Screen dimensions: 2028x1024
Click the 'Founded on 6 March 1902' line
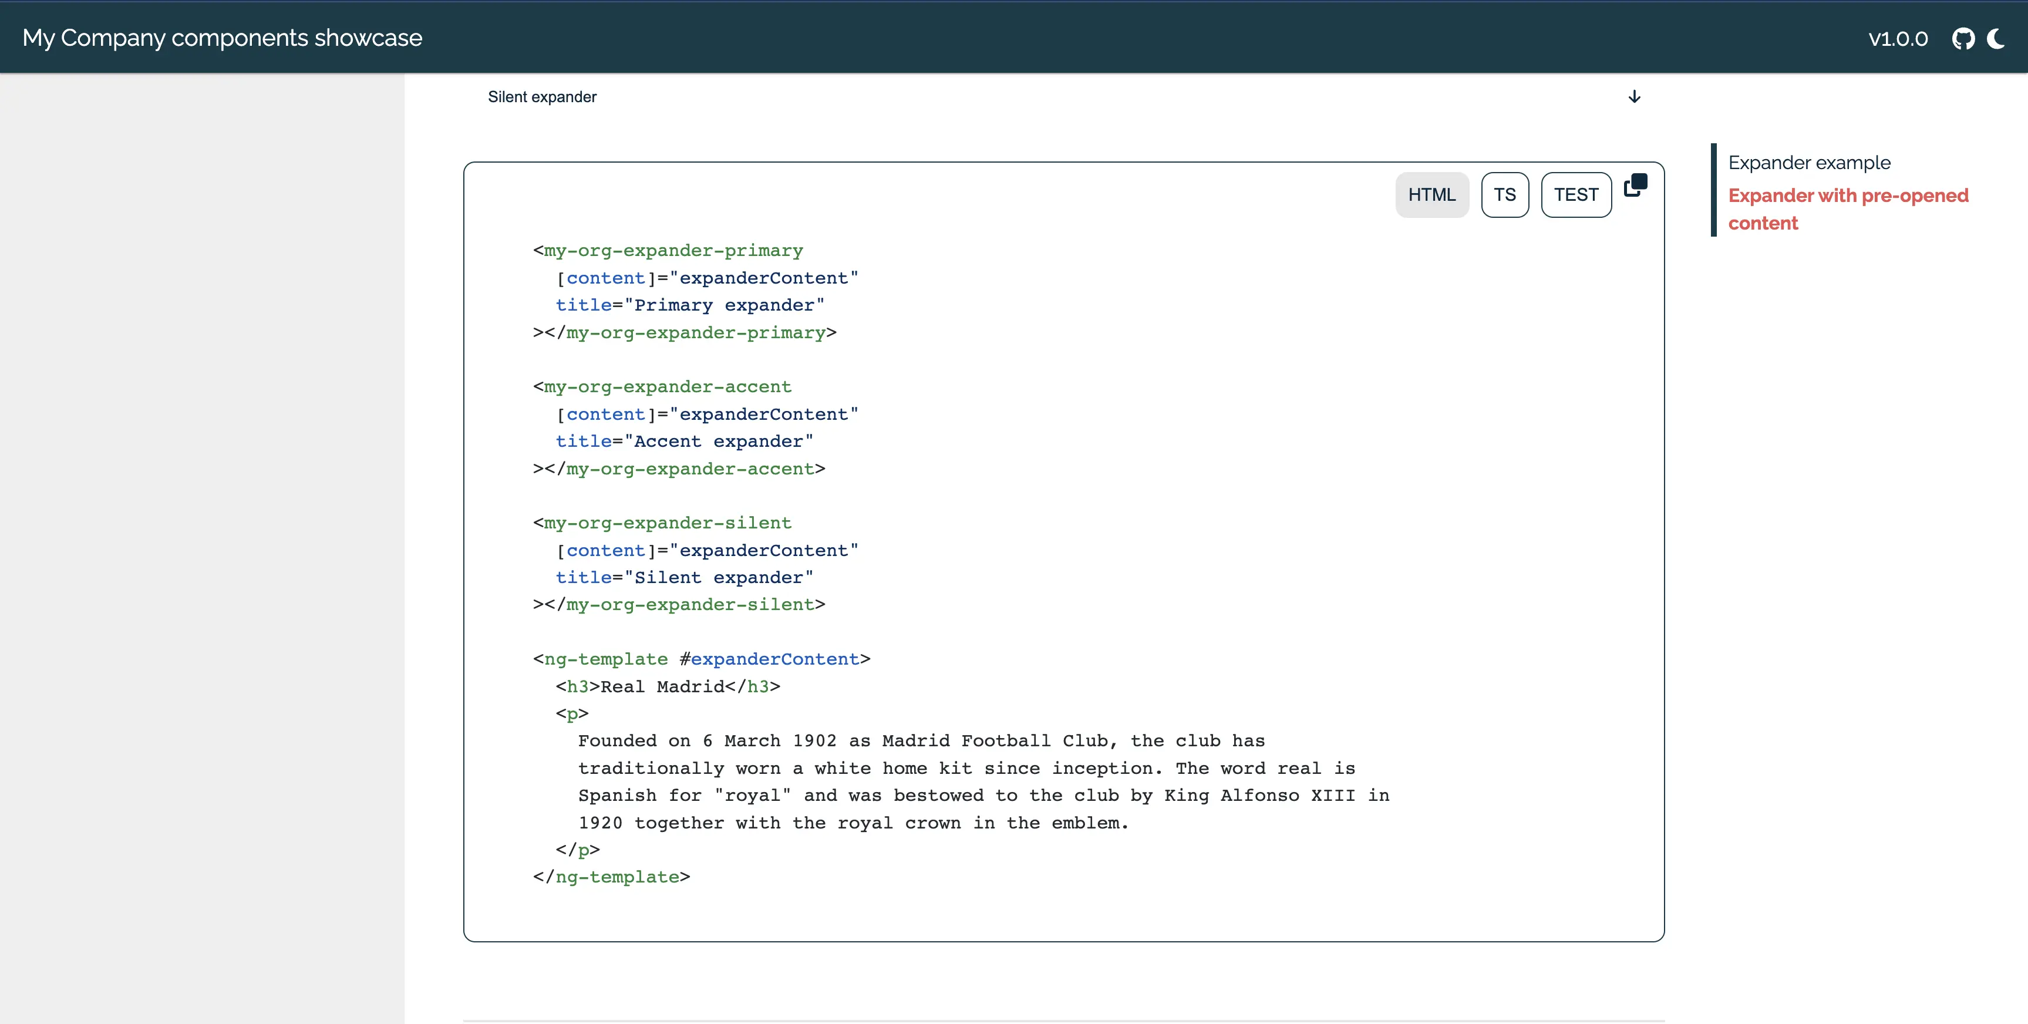click(921, 740)
